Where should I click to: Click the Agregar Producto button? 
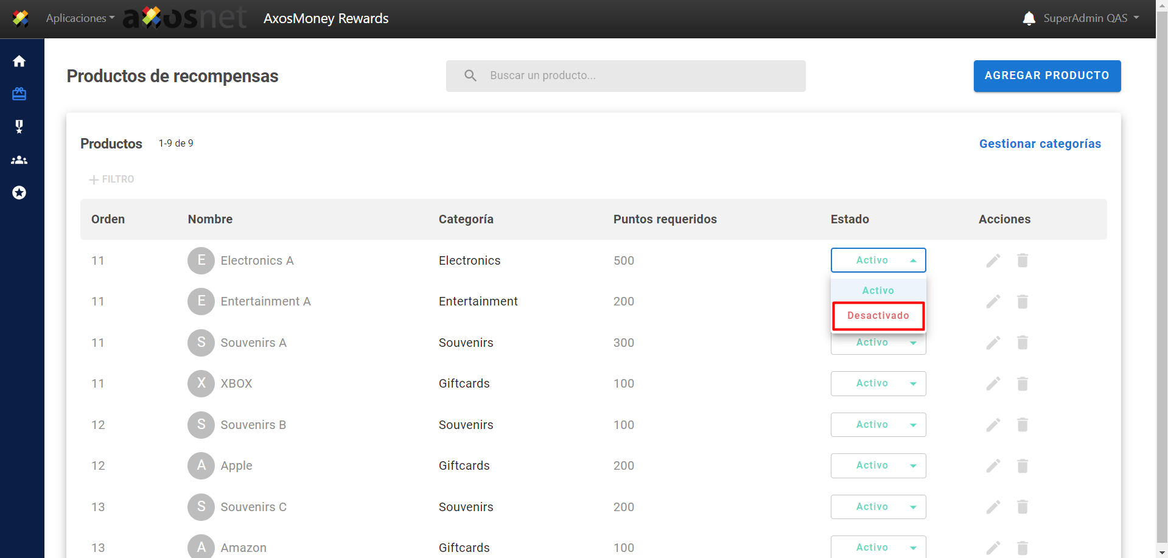[x=1046, y=76]
